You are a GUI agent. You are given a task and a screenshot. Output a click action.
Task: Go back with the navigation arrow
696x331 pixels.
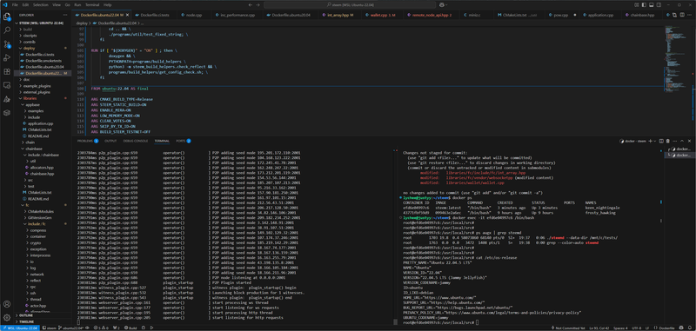point(251,4)
